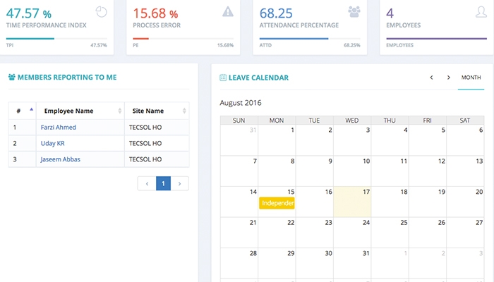This screenshot has height=282, width=494.
Task: Sort table by Employee Name column
Action: coord(80,111)
